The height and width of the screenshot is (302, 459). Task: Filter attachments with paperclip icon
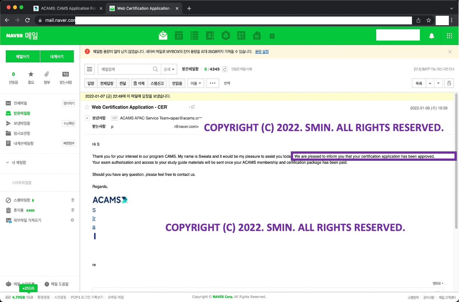47,78
